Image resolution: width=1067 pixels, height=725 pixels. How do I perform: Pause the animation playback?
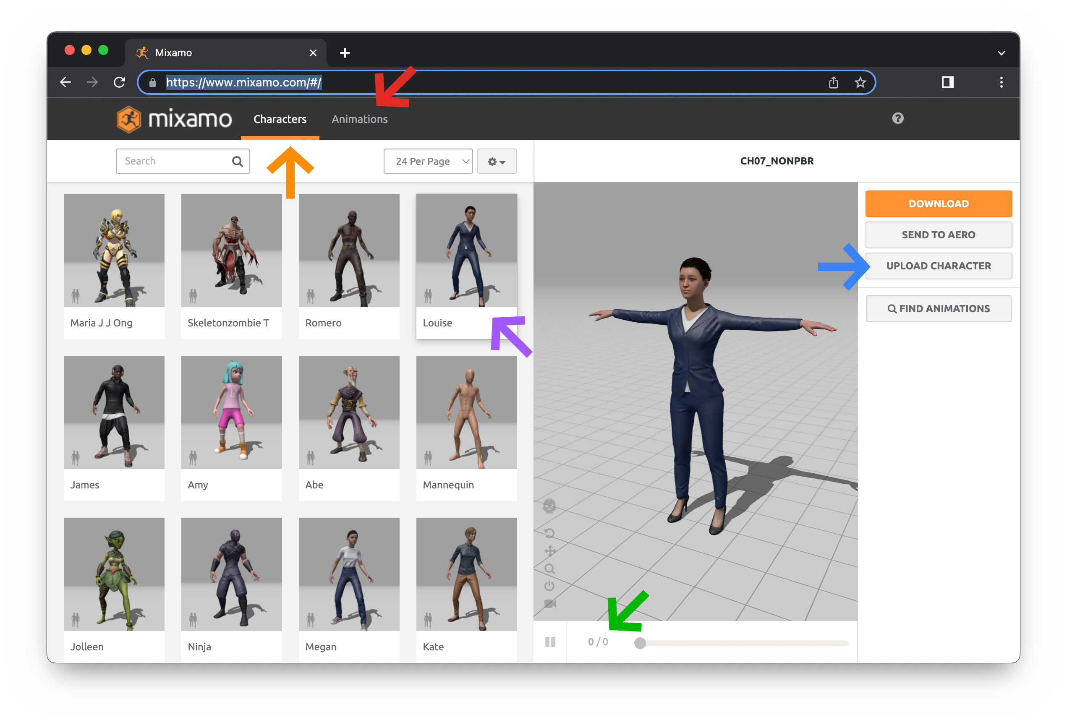(x=550, y=642)
